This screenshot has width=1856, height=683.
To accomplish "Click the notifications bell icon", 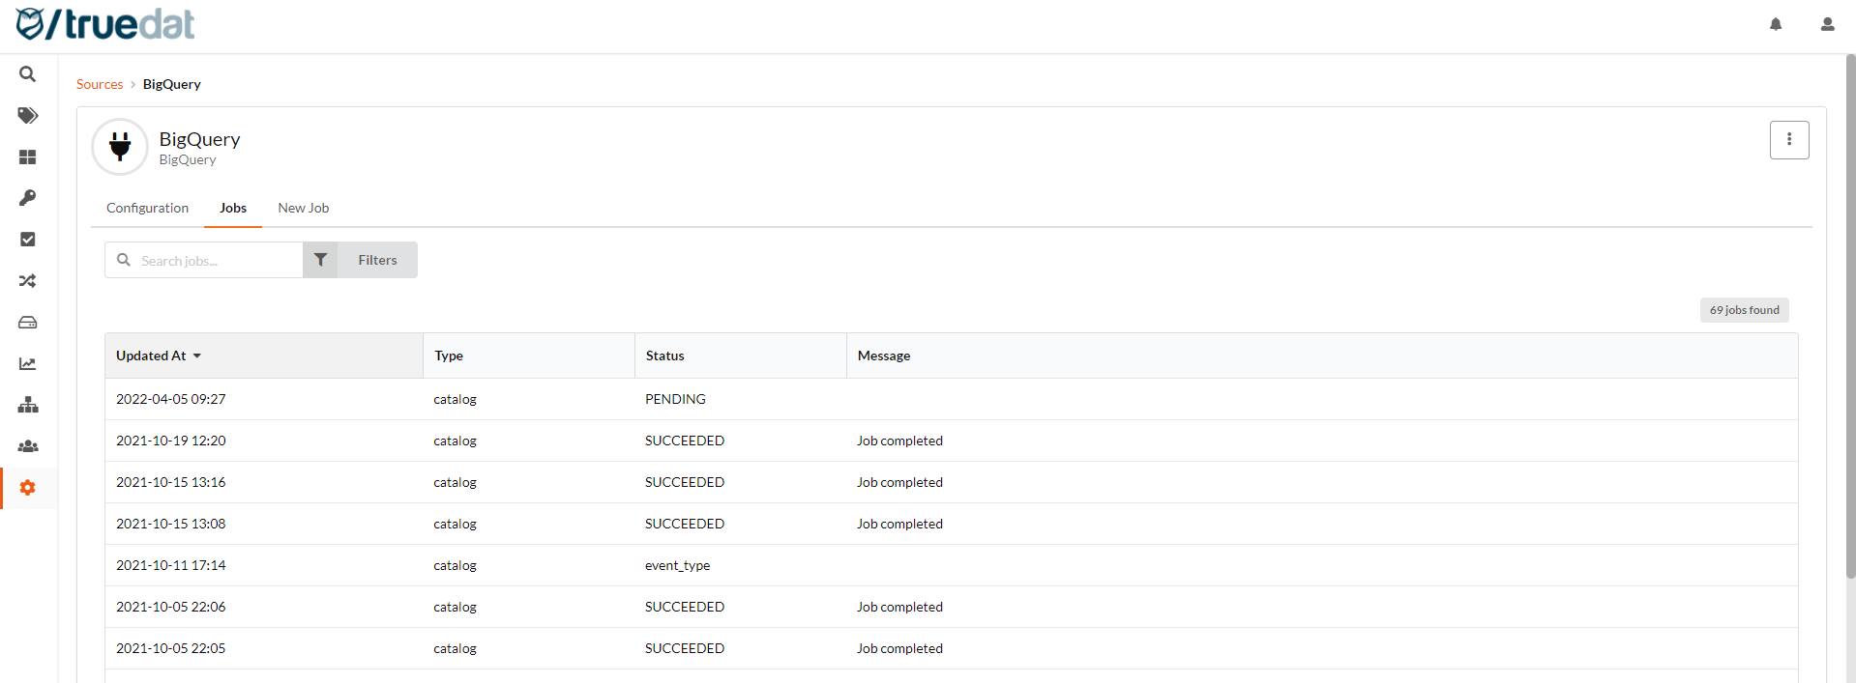I will pos(1776,24).
